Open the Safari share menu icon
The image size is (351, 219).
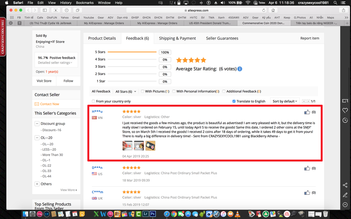click(343, 10)
